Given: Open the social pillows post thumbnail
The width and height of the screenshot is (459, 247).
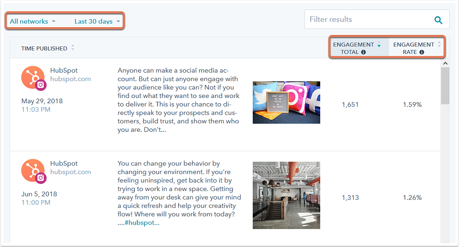Looking at the screenshot, I should coord(286,102).
